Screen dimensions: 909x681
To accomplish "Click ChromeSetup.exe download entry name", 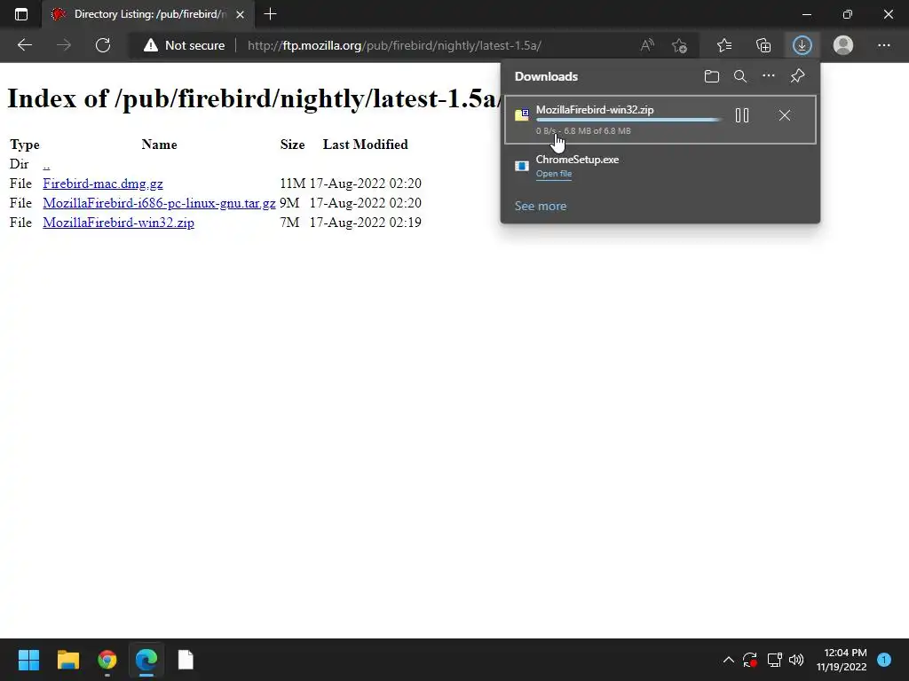I will pyautogui.click(x=577, y=160).
